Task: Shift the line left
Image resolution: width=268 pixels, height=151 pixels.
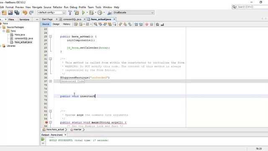Action: [136, 24]
